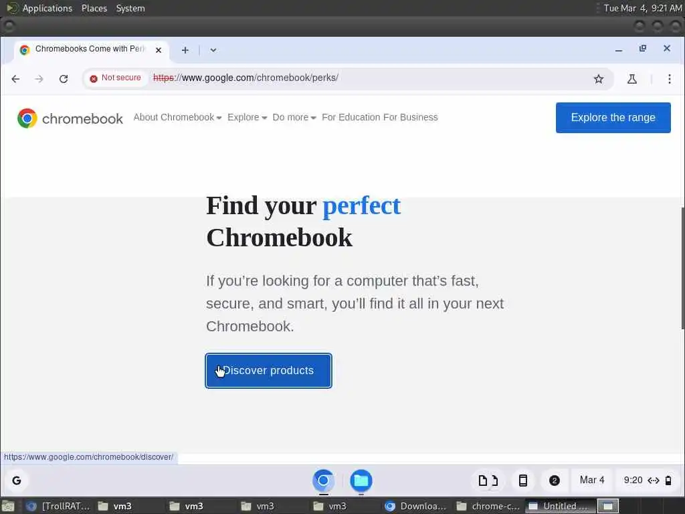The image size is (685, 514).
Task: Select the Chromebooks Come with Perks tab
Action: point(90,50)
